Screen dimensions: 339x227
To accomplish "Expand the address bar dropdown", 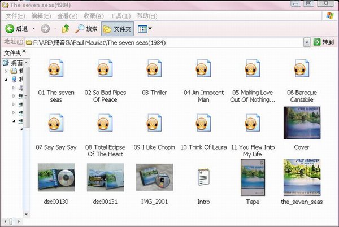I will [307, 42].
